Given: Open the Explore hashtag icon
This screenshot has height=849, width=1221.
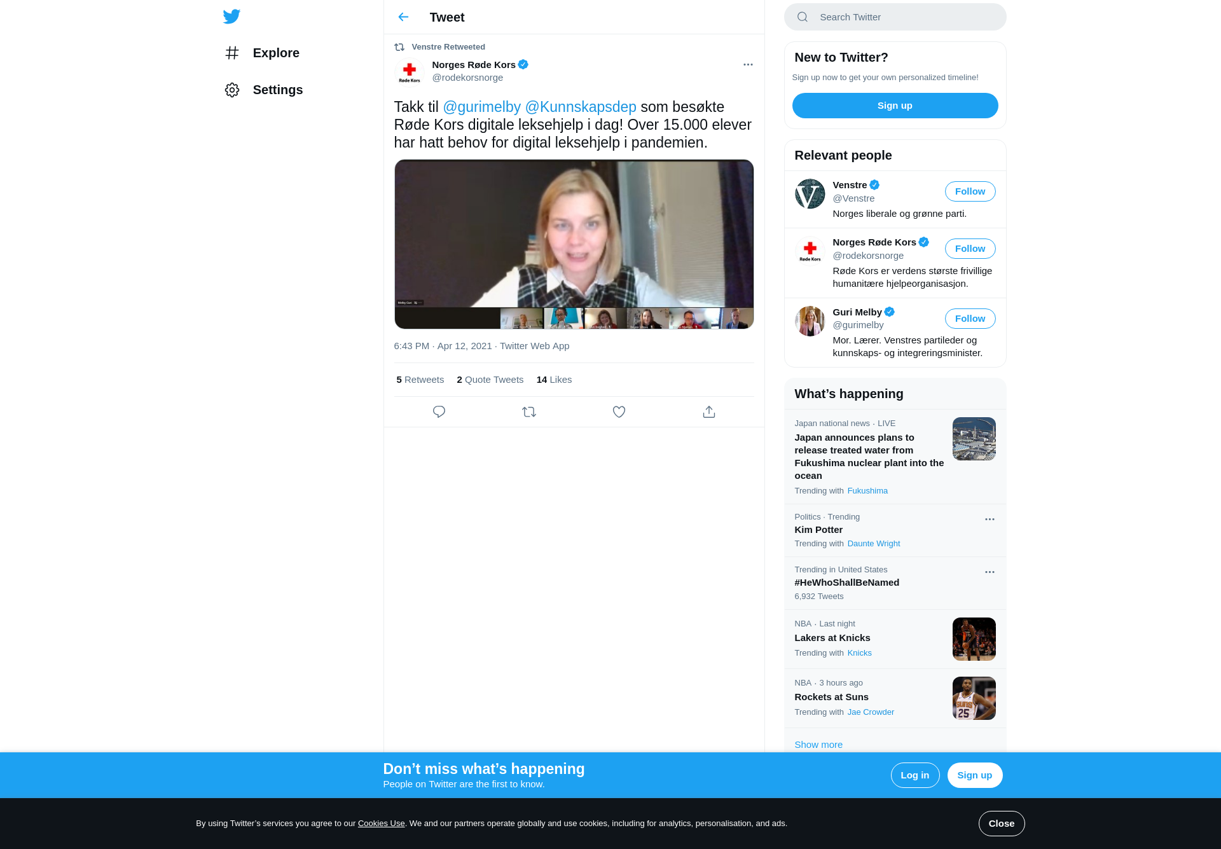Looking at the screenshot, I should click(232, 53).
